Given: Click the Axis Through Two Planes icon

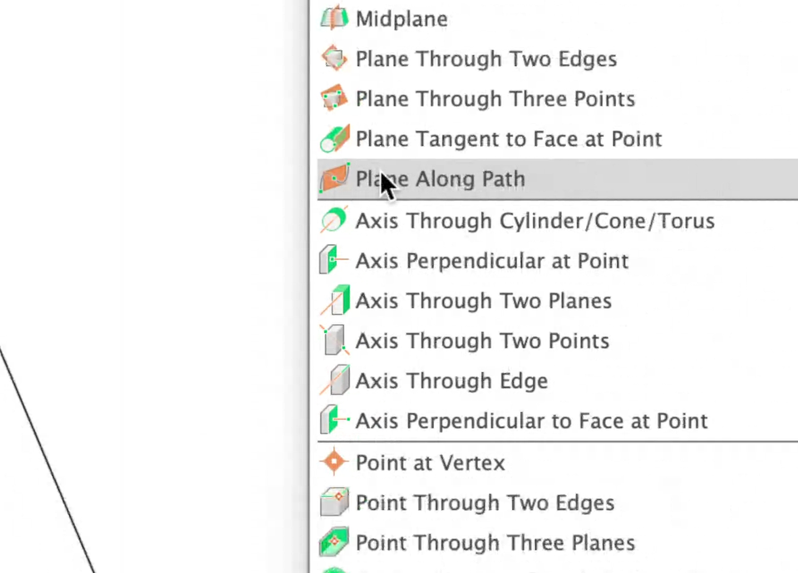Looking at the screenshot, I should click(x=334, y=301).
